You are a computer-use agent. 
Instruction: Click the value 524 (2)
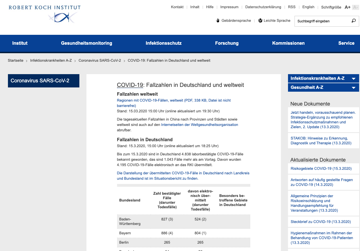coord(200,219)
